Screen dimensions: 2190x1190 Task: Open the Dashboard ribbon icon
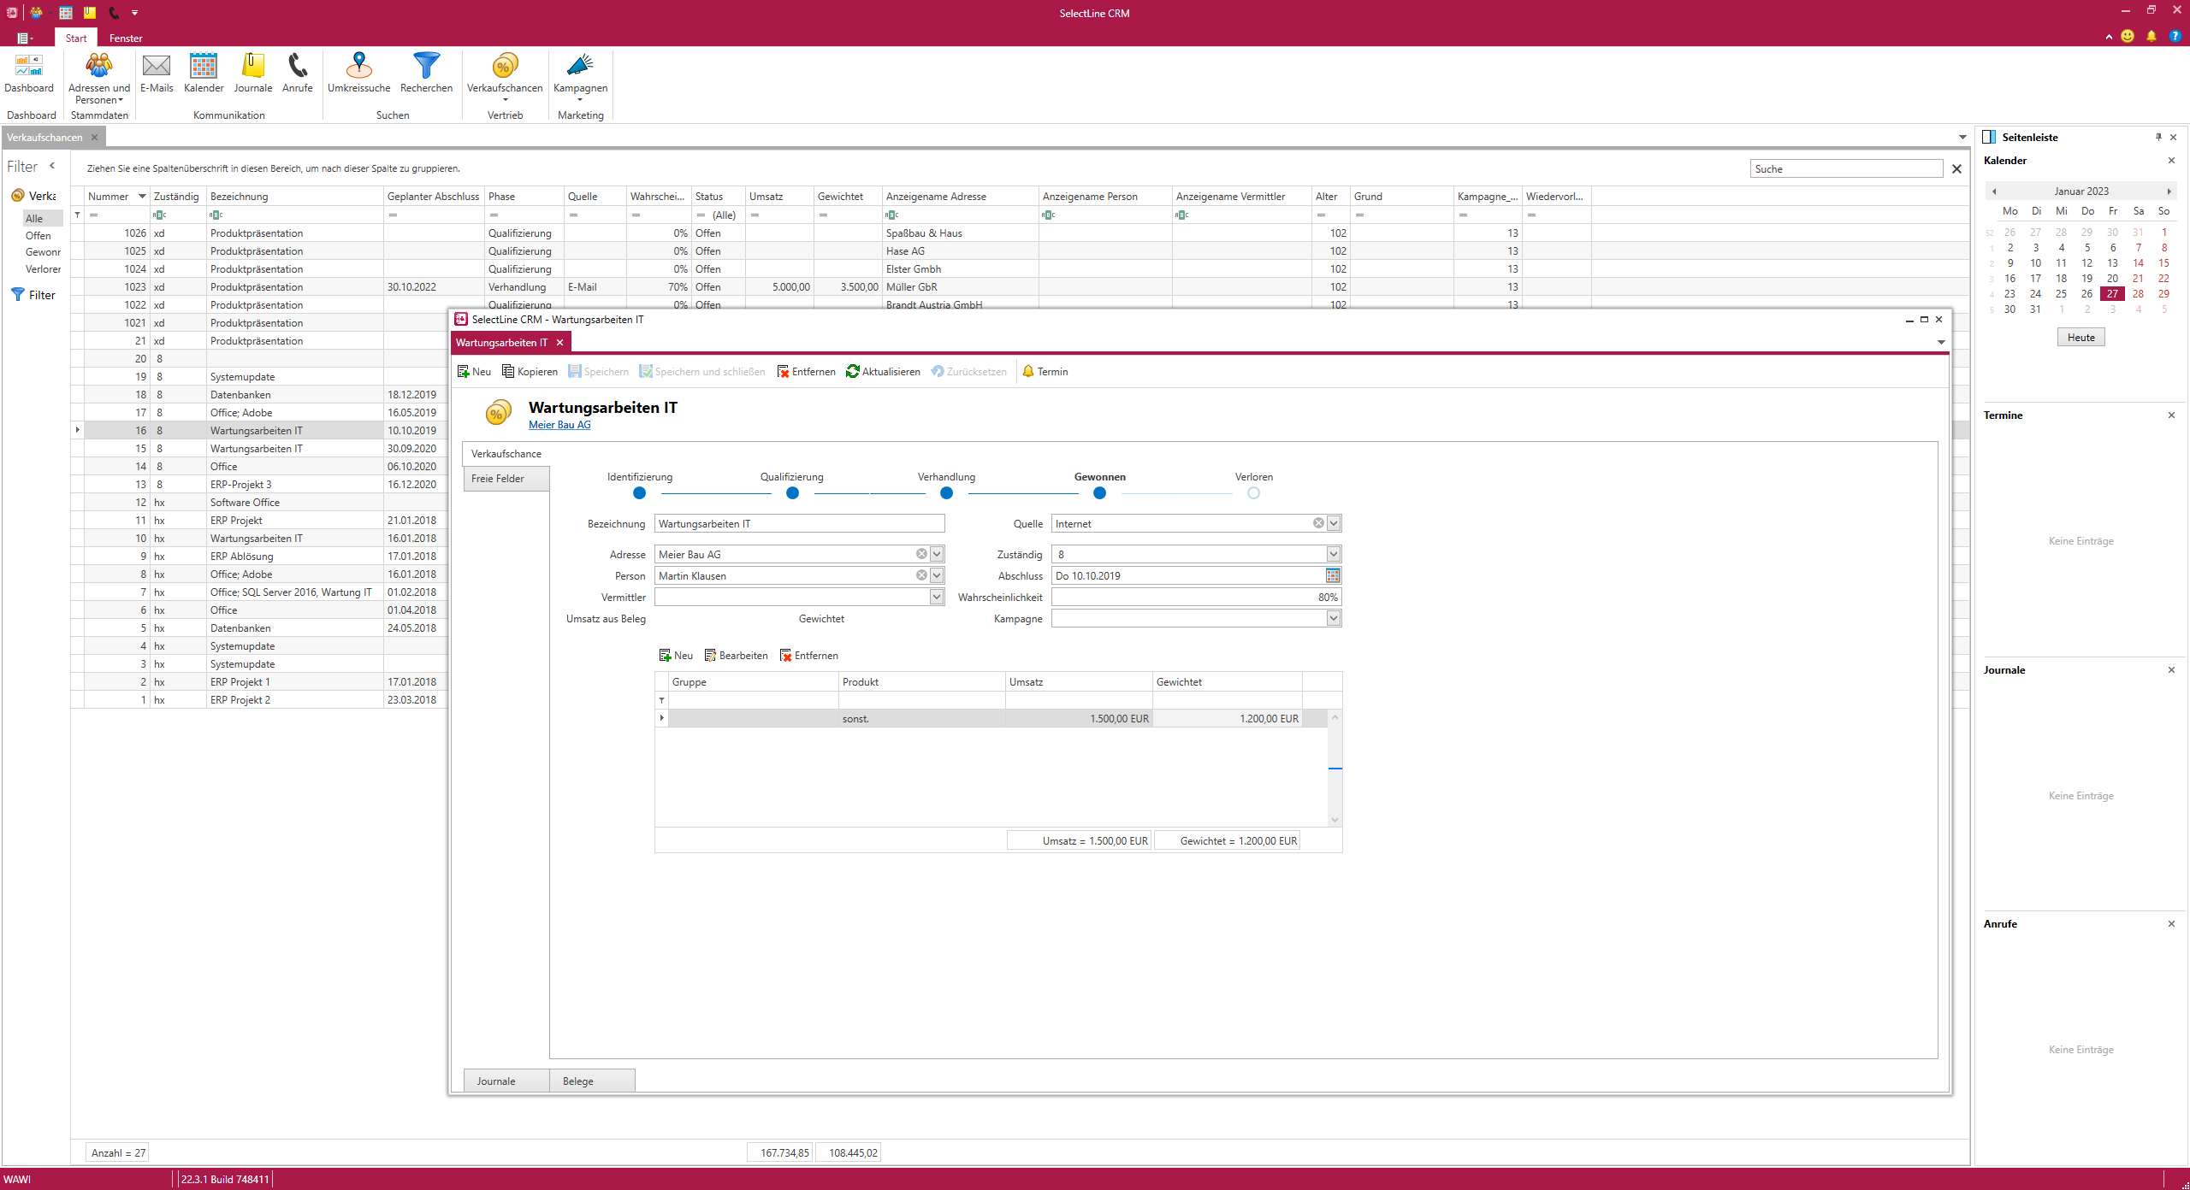tap(28, 73)
